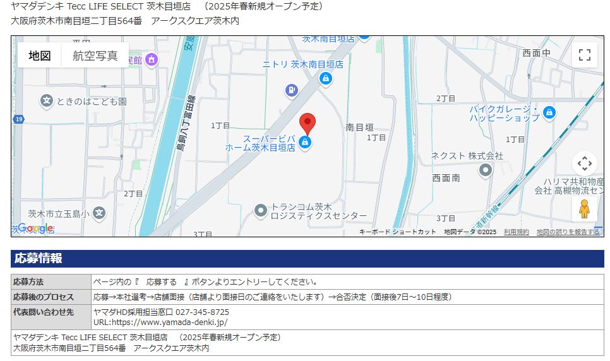Click 南目垣 area label on map

pyautogui.click(x=360, y=127)
